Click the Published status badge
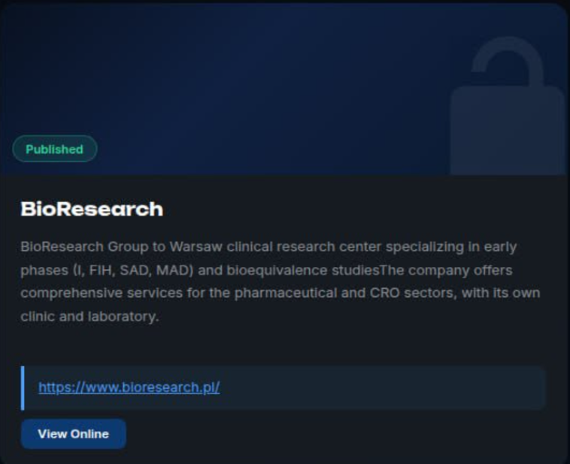The width and height of the screenshot is (570, 464). [55, 149]
